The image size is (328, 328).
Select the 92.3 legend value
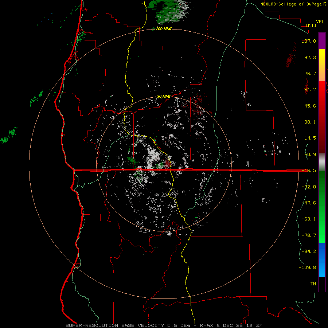tap(310, 57)
